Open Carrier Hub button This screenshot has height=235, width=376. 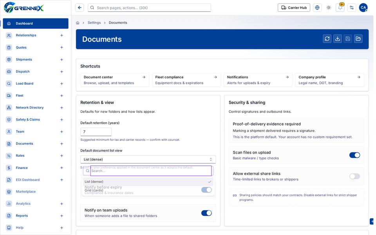[294, 8]
